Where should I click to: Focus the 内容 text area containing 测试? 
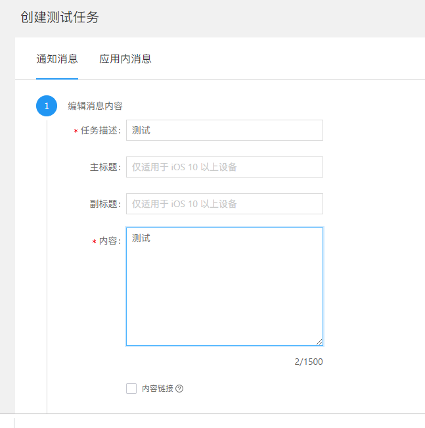[x=225, y=287]
